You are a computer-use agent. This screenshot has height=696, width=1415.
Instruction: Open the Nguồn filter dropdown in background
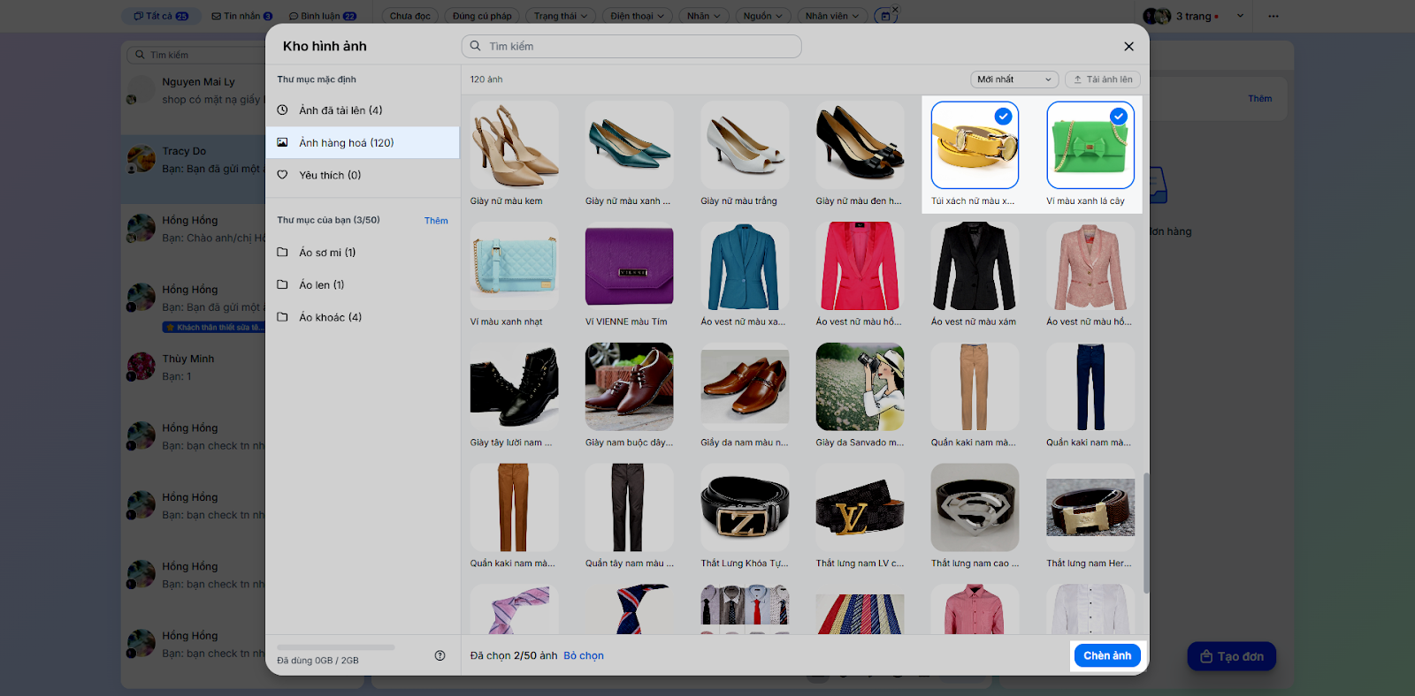[x=762, y=16]
